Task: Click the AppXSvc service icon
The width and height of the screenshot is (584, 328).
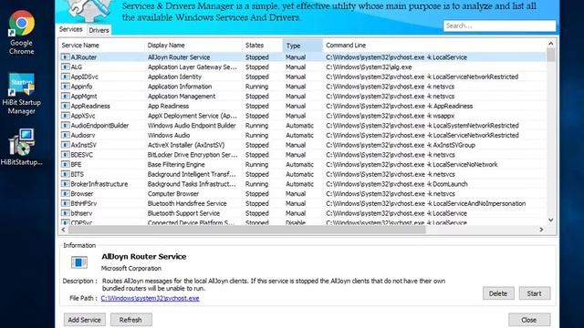Action: pyautogui.click(x=65, y=116)
